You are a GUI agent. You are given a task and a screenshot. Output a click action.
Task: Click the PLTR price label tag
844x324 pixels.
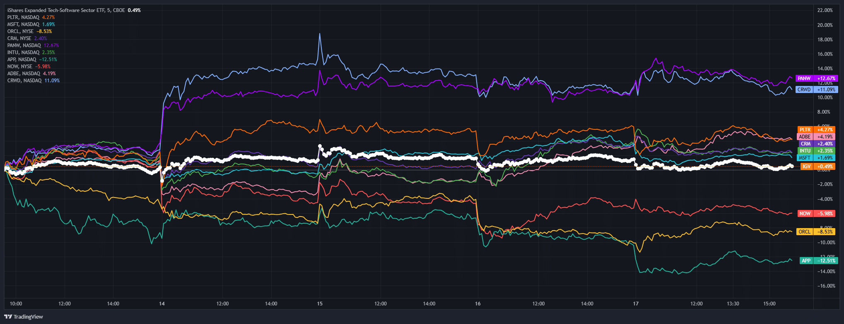[816, 130]
